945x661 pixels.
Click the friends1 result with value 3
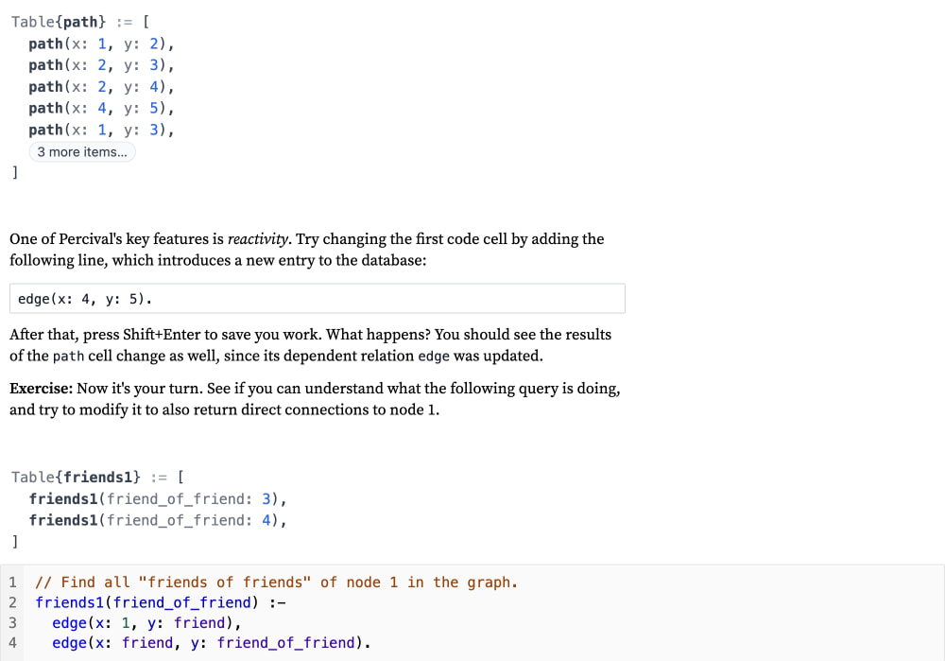click(x=157, y=499)
